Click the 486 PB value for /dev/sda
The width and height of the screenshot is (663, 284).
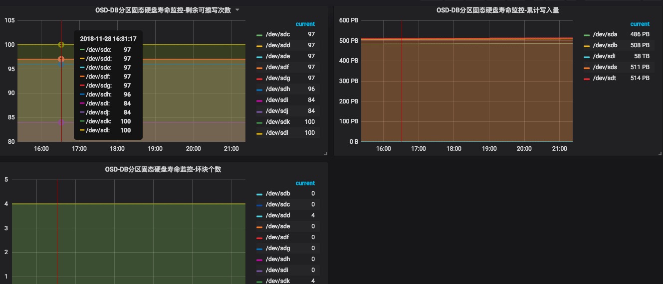(640, 34)
